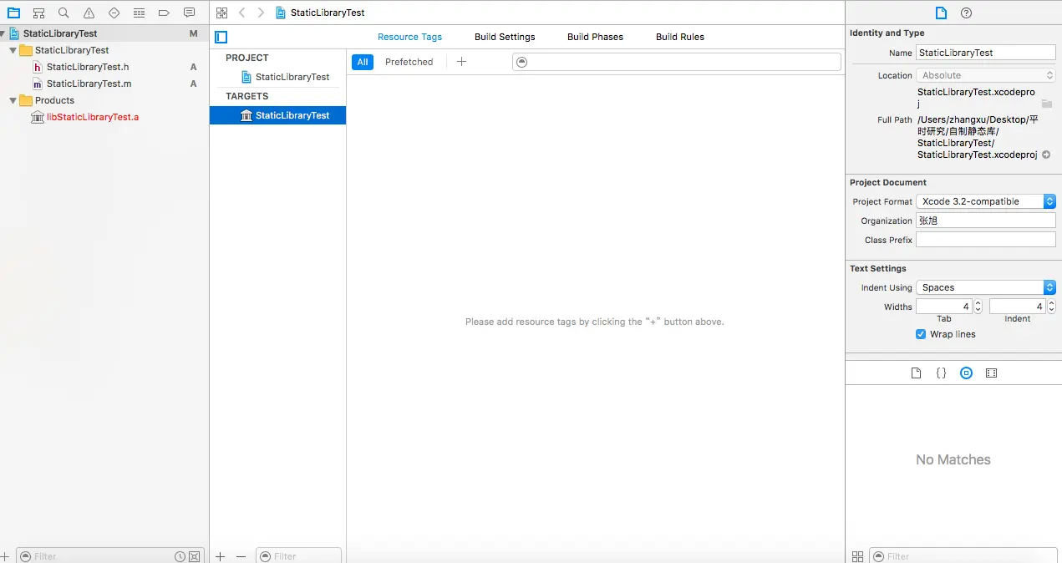Select the All tags filter
The height and width of the screenshot is (563, 1062).
click(363, 62)
